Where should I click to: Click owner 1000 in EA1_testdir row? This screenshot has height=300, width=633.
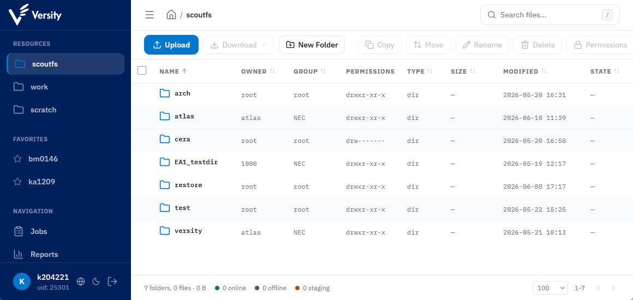[249, 164]
